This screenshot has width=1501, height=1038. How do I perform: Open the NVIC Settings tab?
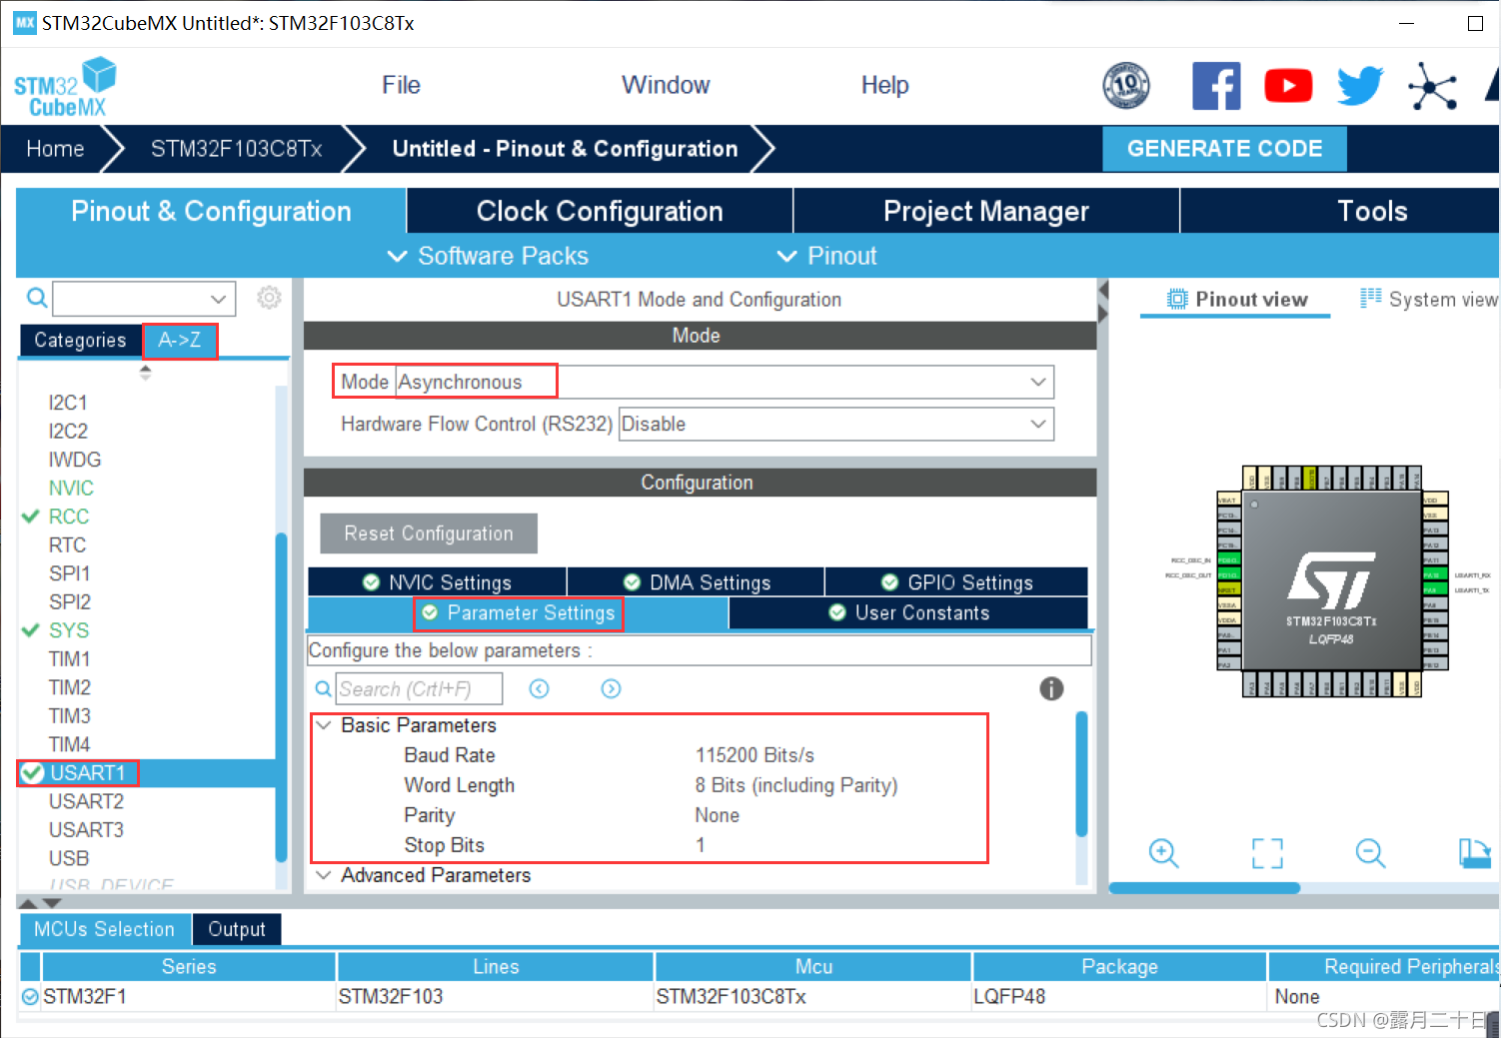click(x=437, y=582)
